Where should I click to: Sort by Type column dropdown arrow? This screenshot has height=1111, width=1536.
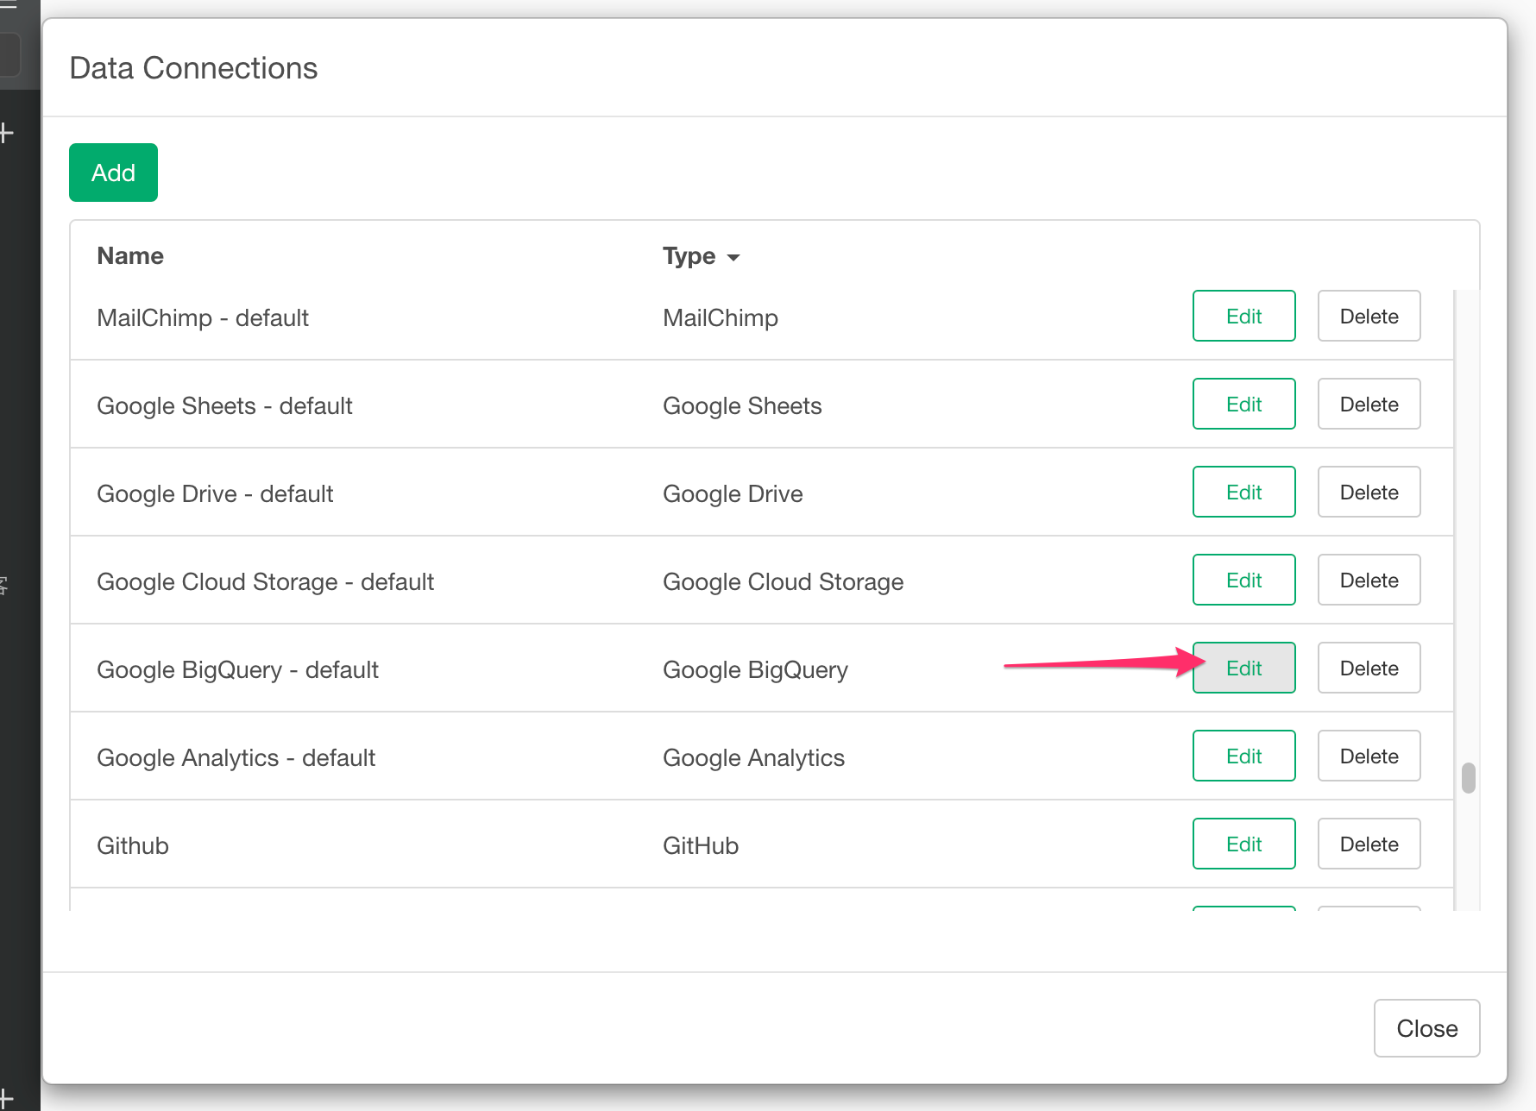tap(733, 257)
